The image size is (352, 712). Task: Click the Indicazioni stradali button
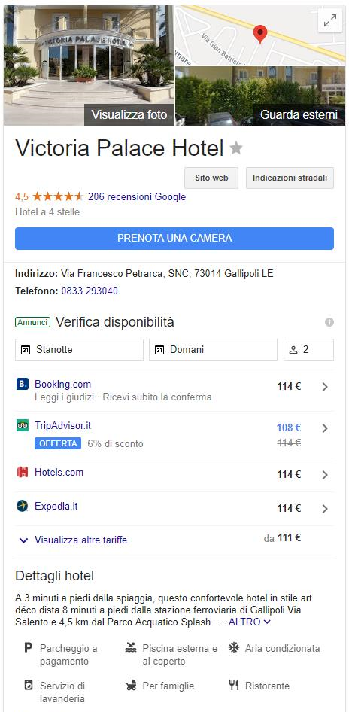pyautogui.click(x=290, y=178)
